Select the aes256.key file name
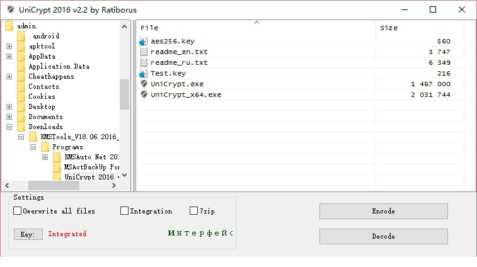Viewport: 477px width, 267px height. pos(173,41)
